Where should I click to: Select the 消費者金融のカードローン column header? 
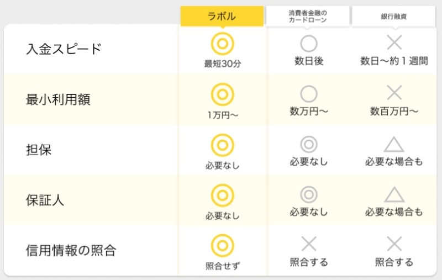pyautogui.click(x=308, y=16)
